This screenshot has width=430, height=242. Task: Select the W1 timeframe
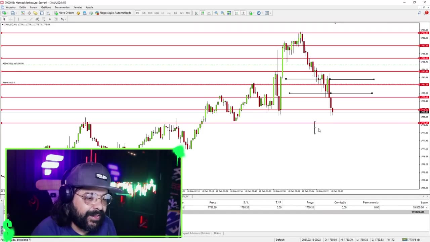(182, 13)
